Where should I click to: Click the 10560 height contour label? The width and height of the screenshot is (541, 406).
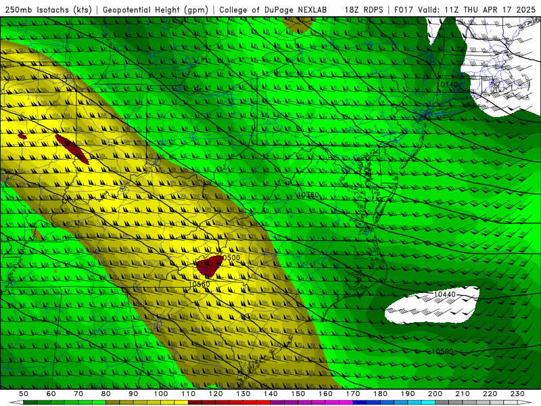(x=199, y=284)
